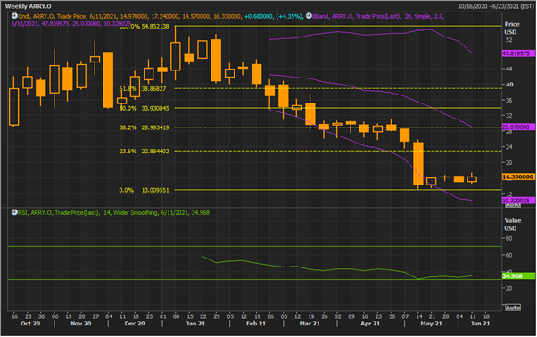Click the May 21 month label
The image size is (537, 337).
click(431, 324)
